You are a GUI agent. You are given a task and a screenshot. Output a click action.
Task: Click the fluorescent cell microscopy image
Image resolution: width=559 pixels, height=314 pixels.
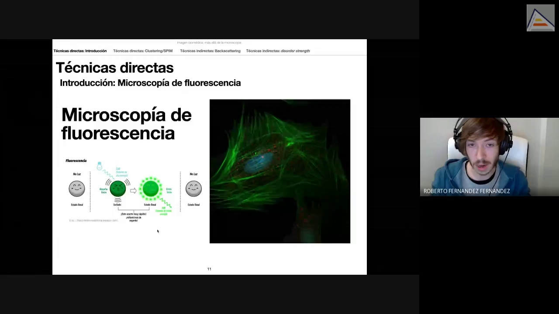click(x=279, y=171)
